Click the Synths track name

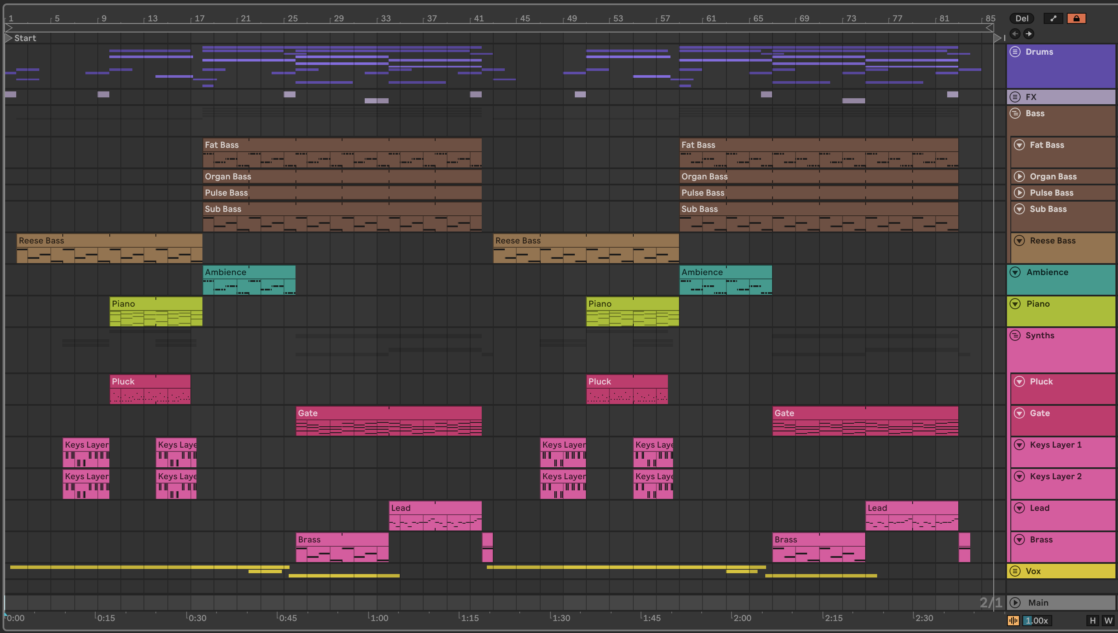pyautogui.click(x=1040, y=335)
